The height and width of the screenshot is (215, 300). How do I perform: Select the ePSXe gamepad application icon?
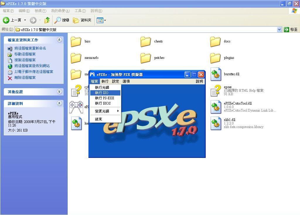76,107
